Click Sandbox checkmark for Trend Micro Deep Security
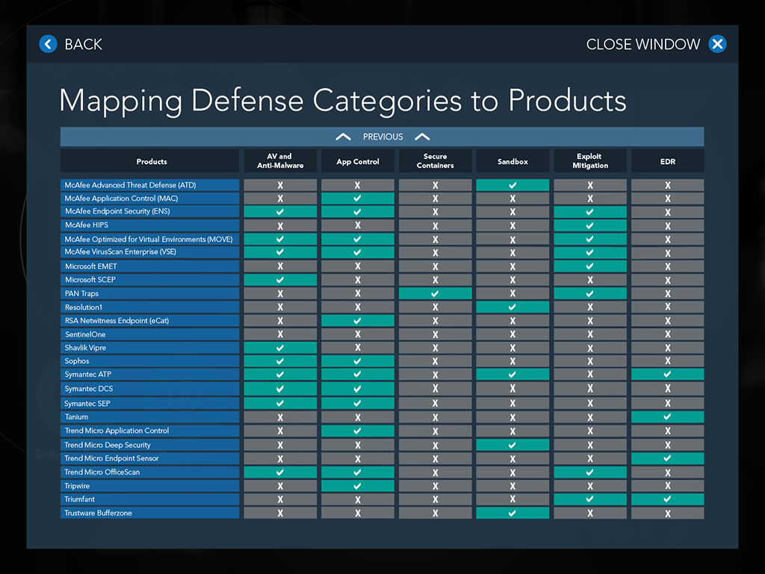The width and height of the screenshot is (765, 574). click(512, 445)
